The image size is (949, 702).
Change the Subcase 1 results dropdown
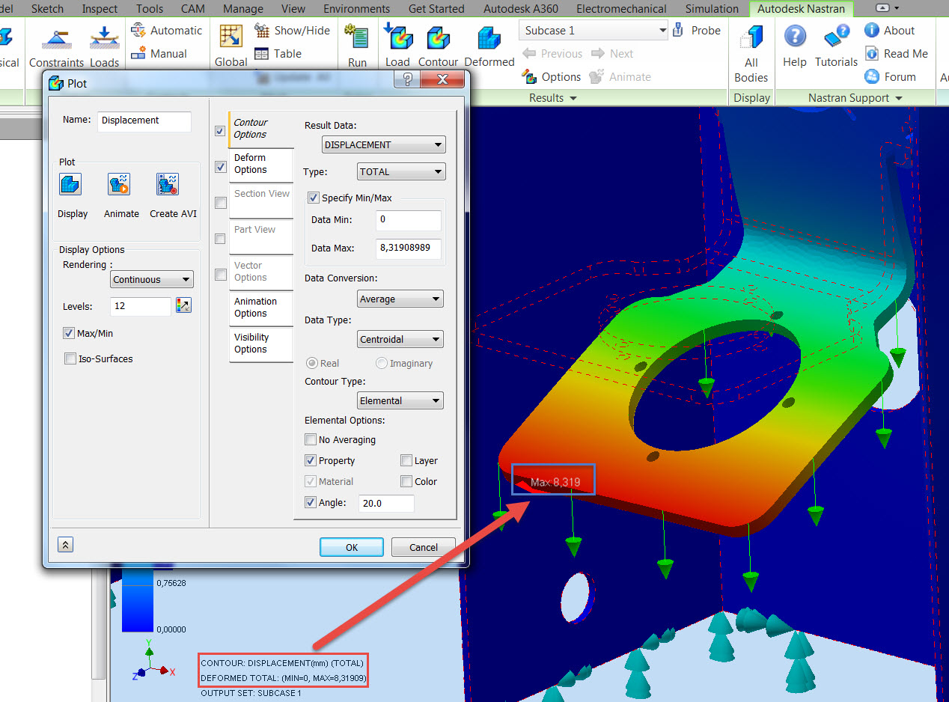(x=593, y=30)
